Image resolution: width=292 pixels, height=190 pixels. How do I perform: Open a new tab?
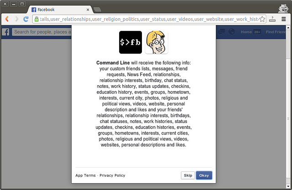pos(97,10)
